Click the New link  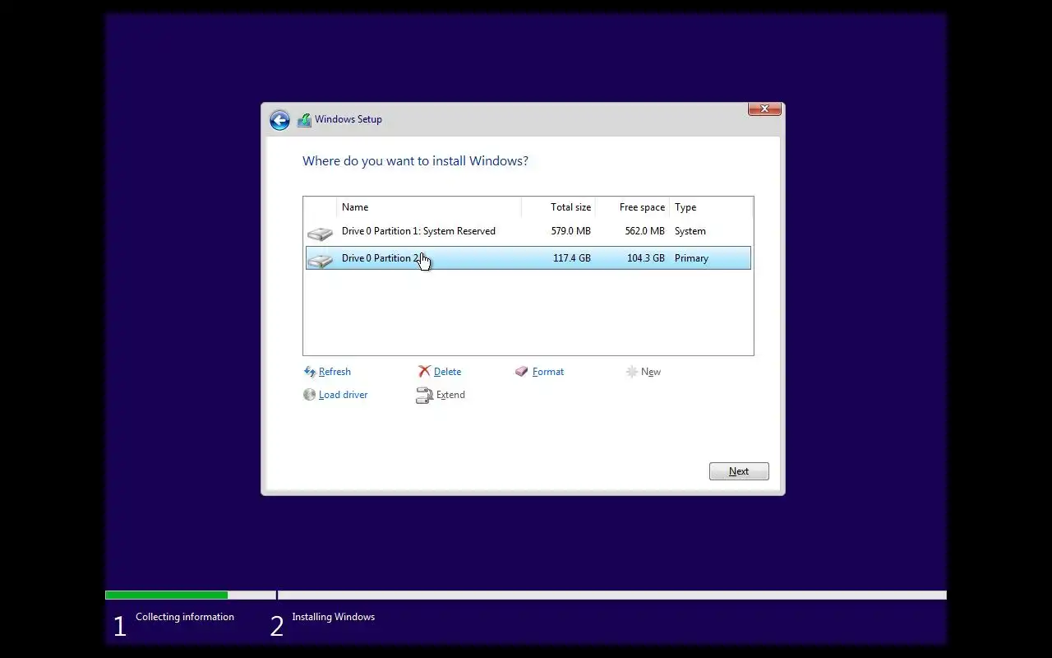(x=651, y=372)
